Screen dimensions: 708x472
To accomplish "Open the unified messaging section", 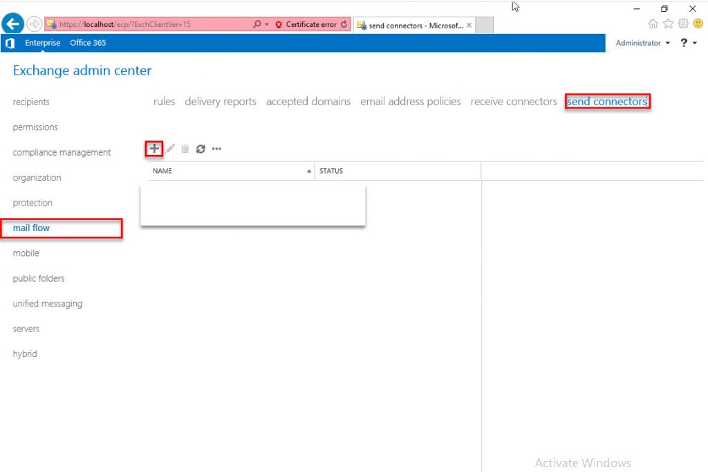I will click(x=48, y=304).
